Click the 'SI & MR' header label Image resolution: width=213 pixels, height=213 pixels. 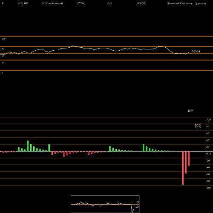coord(23,3)
